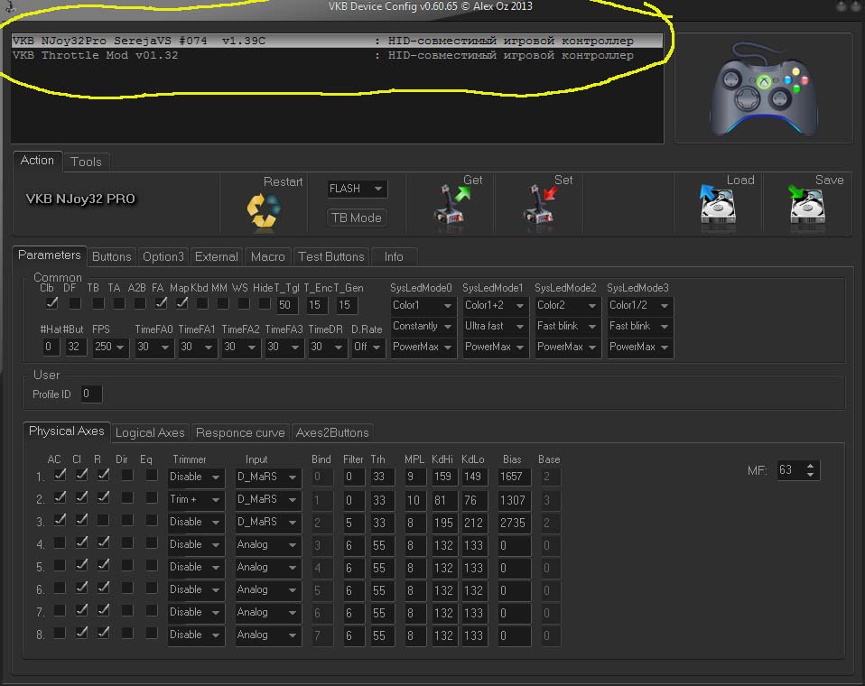This screenshot has width=865, height=686.
Task: Open the Trimmer dropdown for axis 8
Action: point(196,635)
